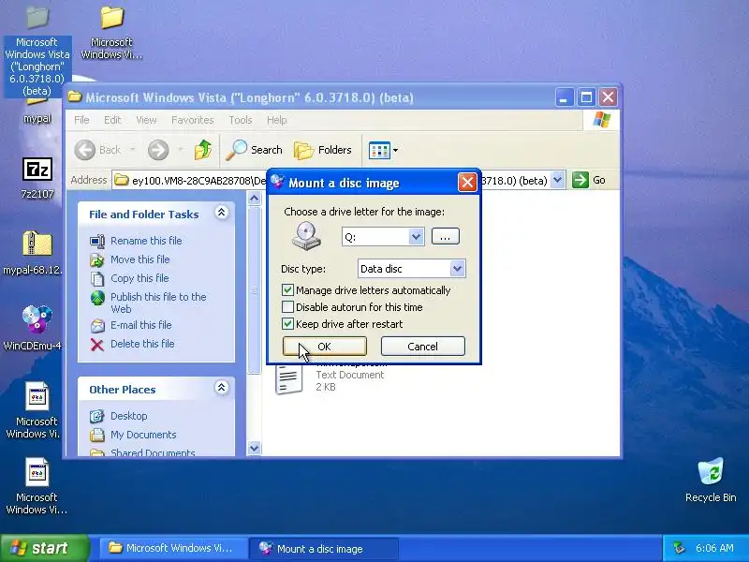Click the Search toolbar button
Image resolution: width=749 pixels, height=562 pixels.
click(254, 150)
